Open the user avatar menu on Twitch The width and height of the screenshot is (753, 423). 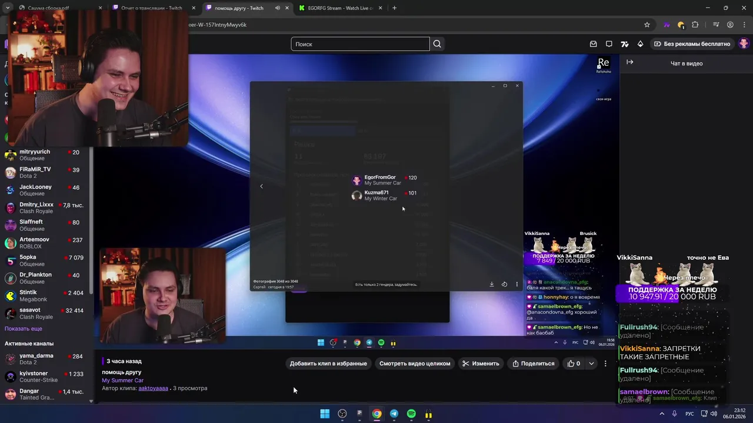(x=744, y=43)
